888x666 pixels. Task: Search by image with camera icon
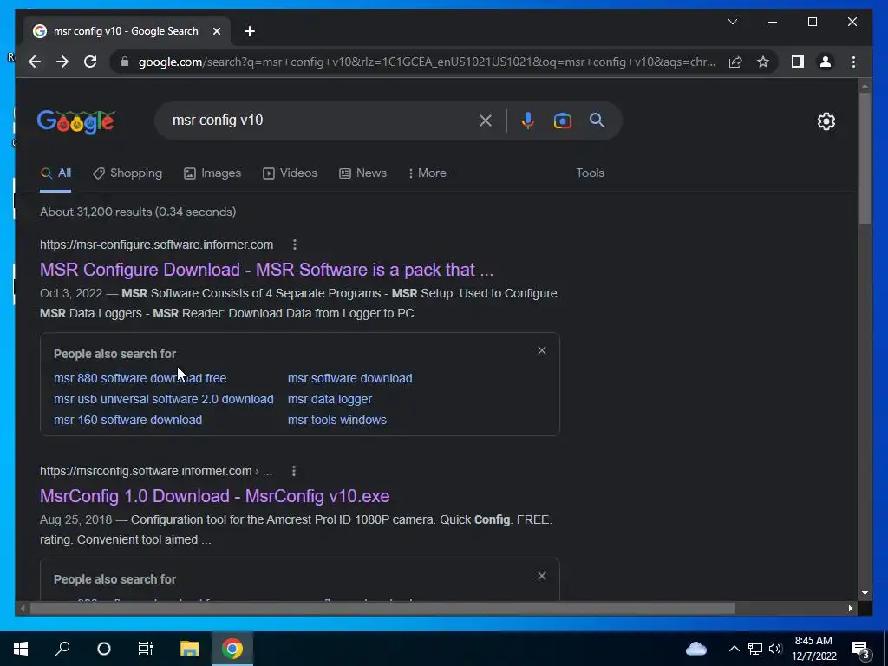tap(562, 121)
